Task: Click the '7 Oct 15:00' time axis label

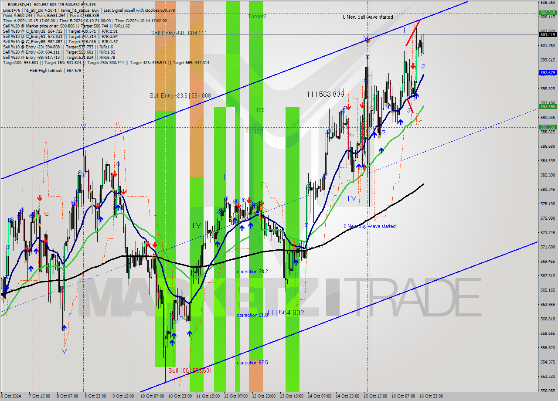Action: 39,396
